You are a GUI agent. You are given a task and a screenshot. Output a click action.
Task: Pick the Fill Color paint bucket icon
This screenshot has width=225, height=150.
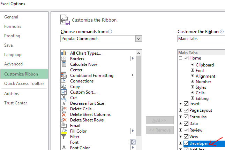coord(64,131)
